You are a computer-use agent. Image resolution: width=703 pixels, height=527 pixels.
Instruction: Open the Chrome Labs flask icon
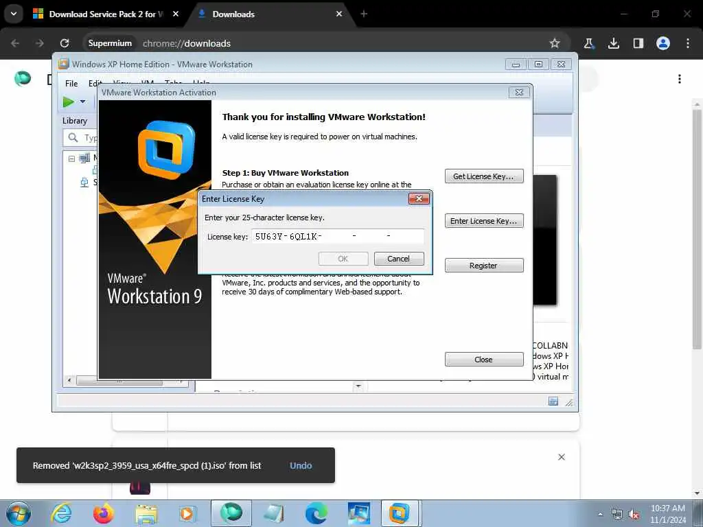pyautogui.click(x=588, y=43)
